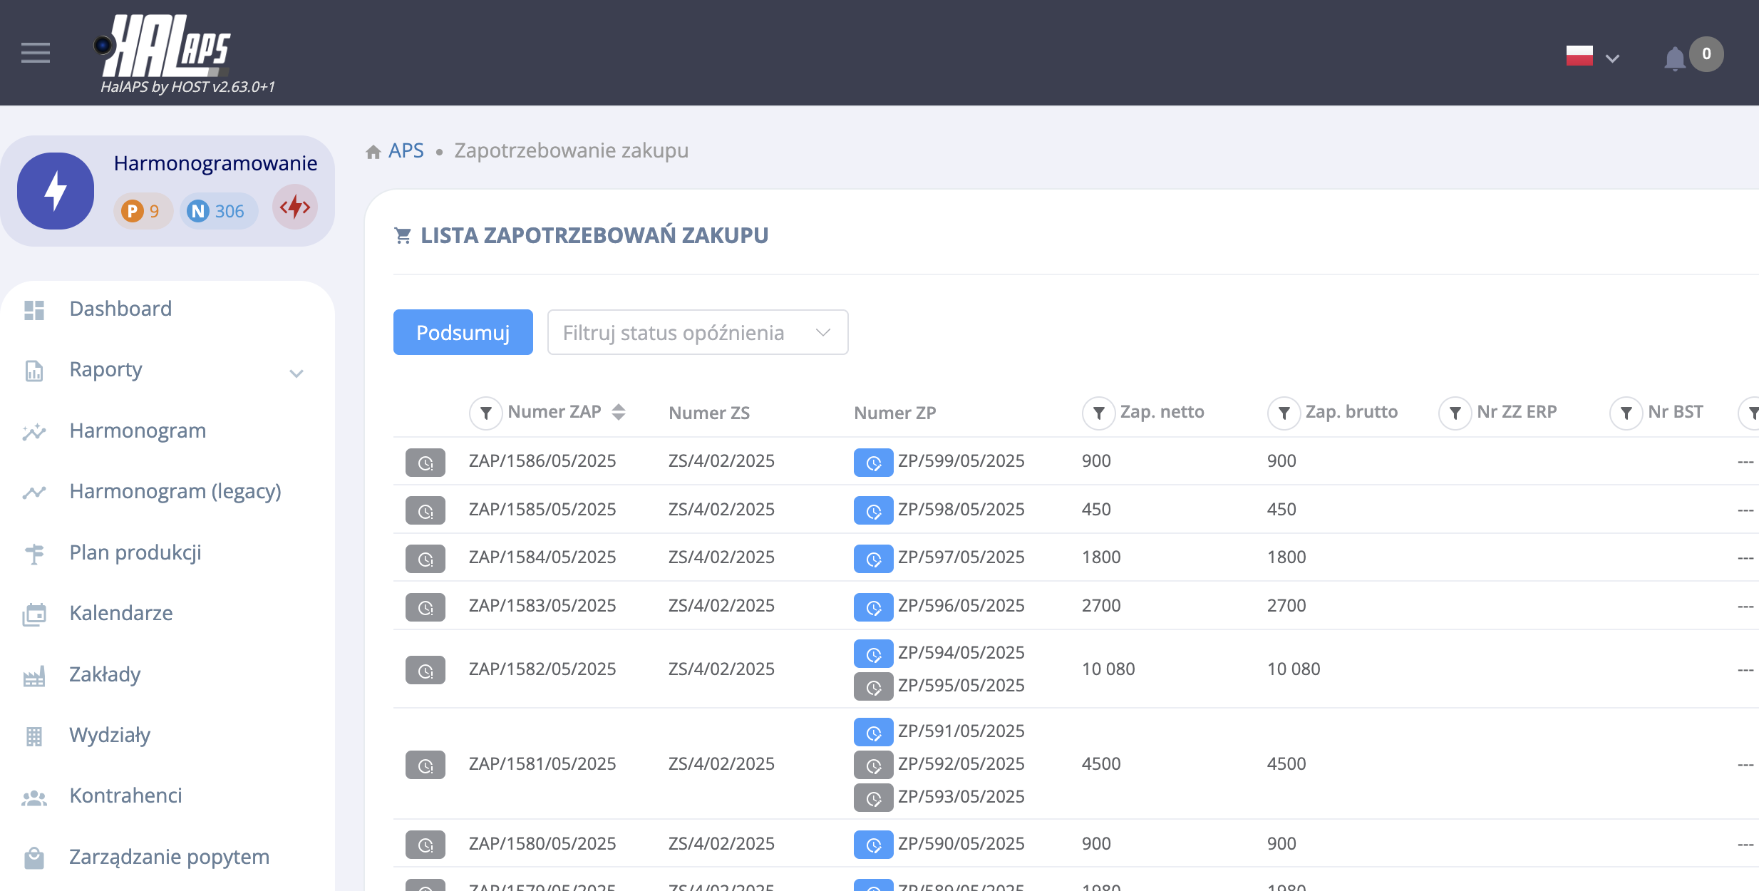
Task: Click the blue N 306 badge
Action: click(217, 211)
